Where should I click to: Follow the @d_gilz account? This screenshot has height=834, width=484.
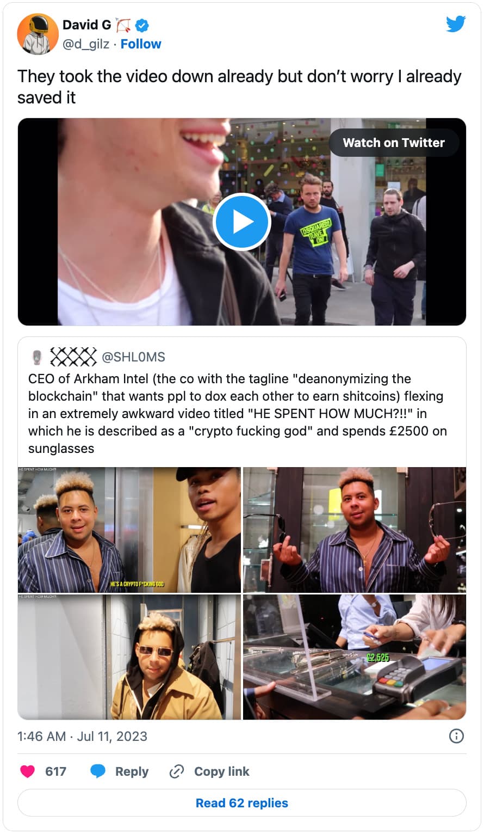pos(141,44)
